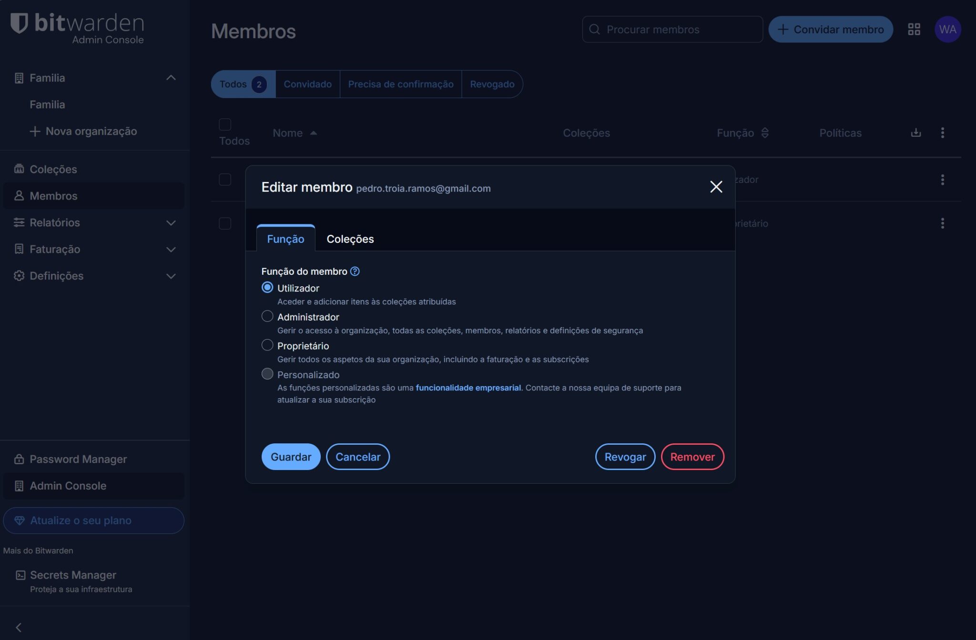Viewport: 976px width, 640px height.
Task: Click the red Remover button
Action: point(692,457)
